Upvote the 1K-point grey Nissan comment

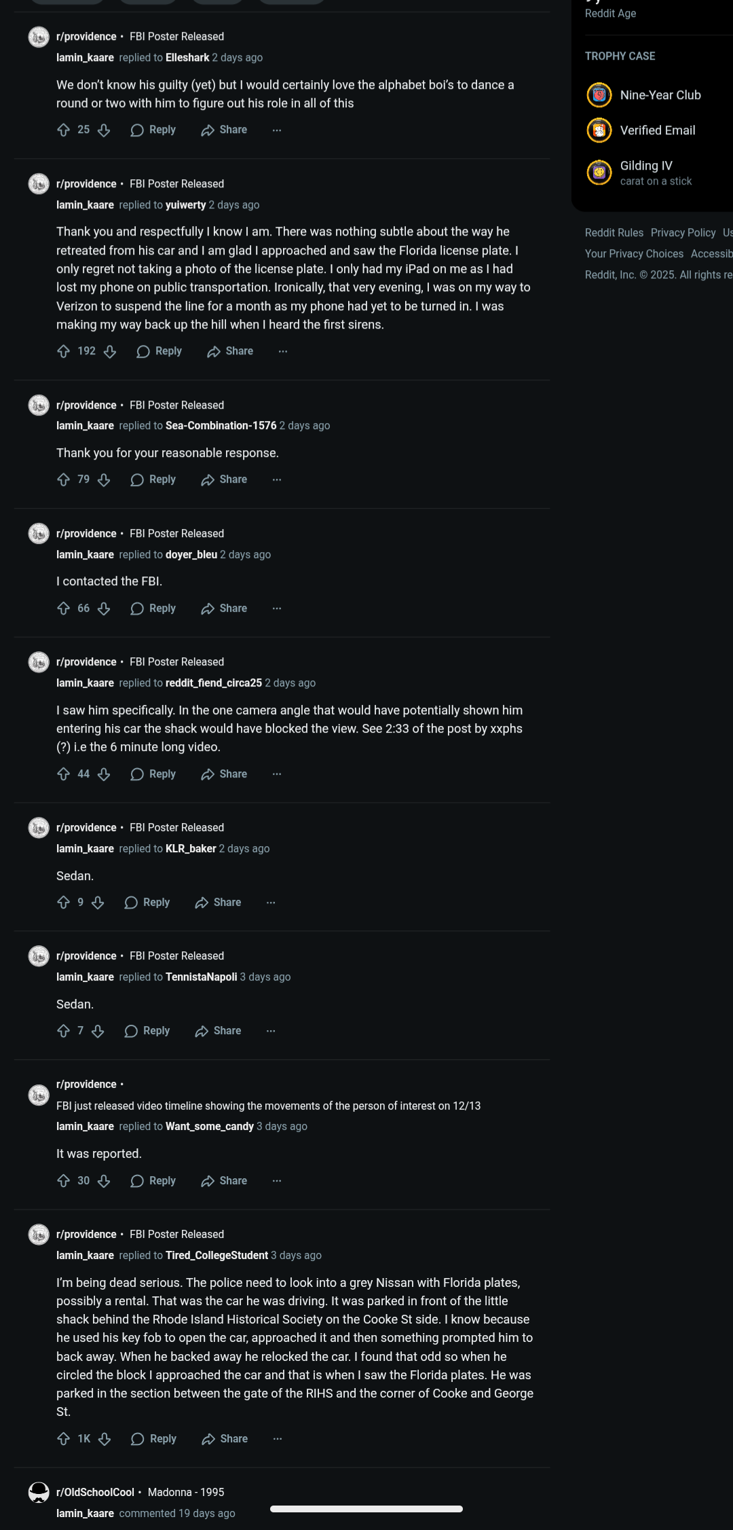[64, 1439]
